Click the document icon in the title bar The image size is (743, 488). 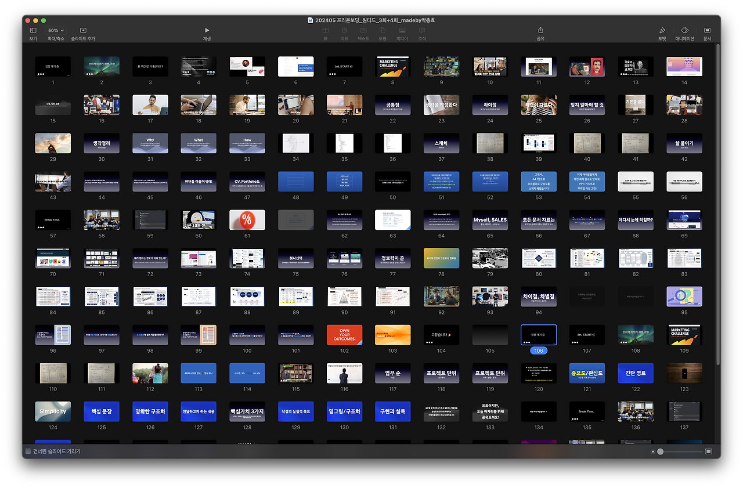click(x=311, y=20)
